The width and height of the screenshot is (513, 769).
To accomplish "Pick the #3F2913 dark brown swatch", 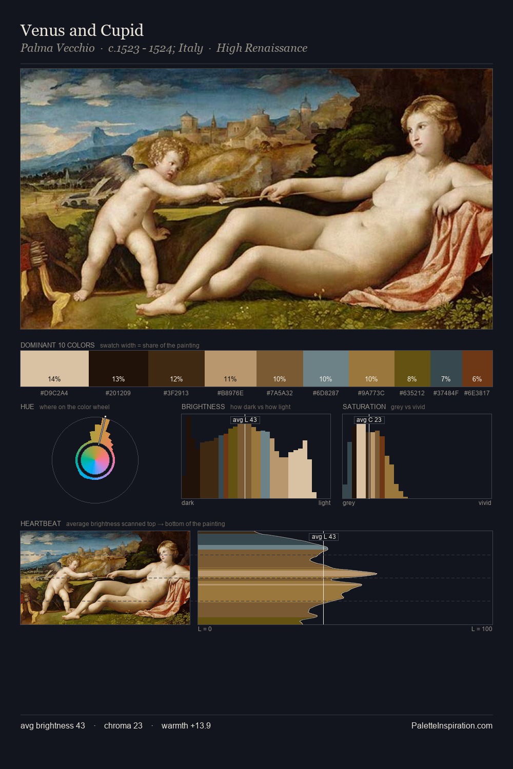I will point(176,369).
